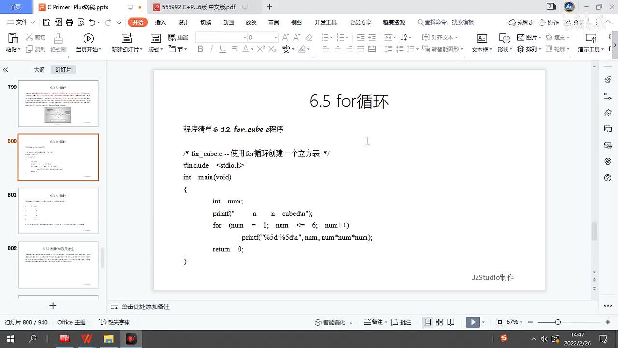This screenshot has height=348, width=618.
Task: Open the Transitions (切换) ribbon tab
Action: pos(206,22)
